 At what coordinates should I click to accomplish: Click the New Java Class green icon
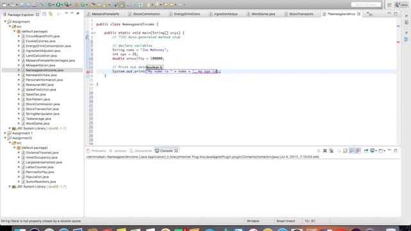(83, 4)
